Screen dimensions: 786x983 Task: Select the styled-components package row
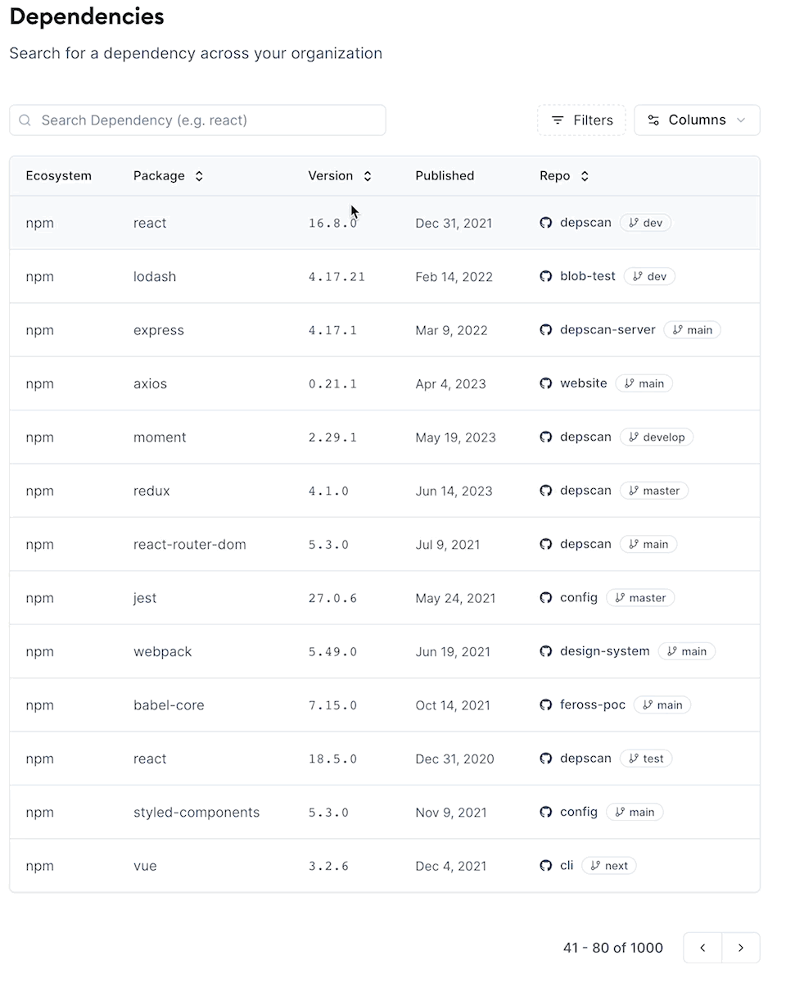pyautogui.click(x=196, y=813)
